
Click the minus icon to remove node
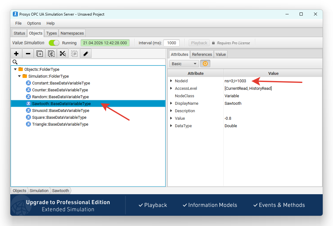pyautogui.click(x=28, y=54)
